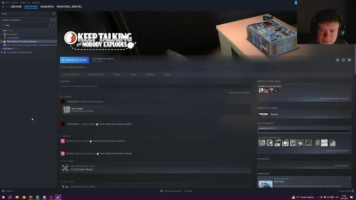
Task: Click the Přidat hru button
Action: pos(8,191)
